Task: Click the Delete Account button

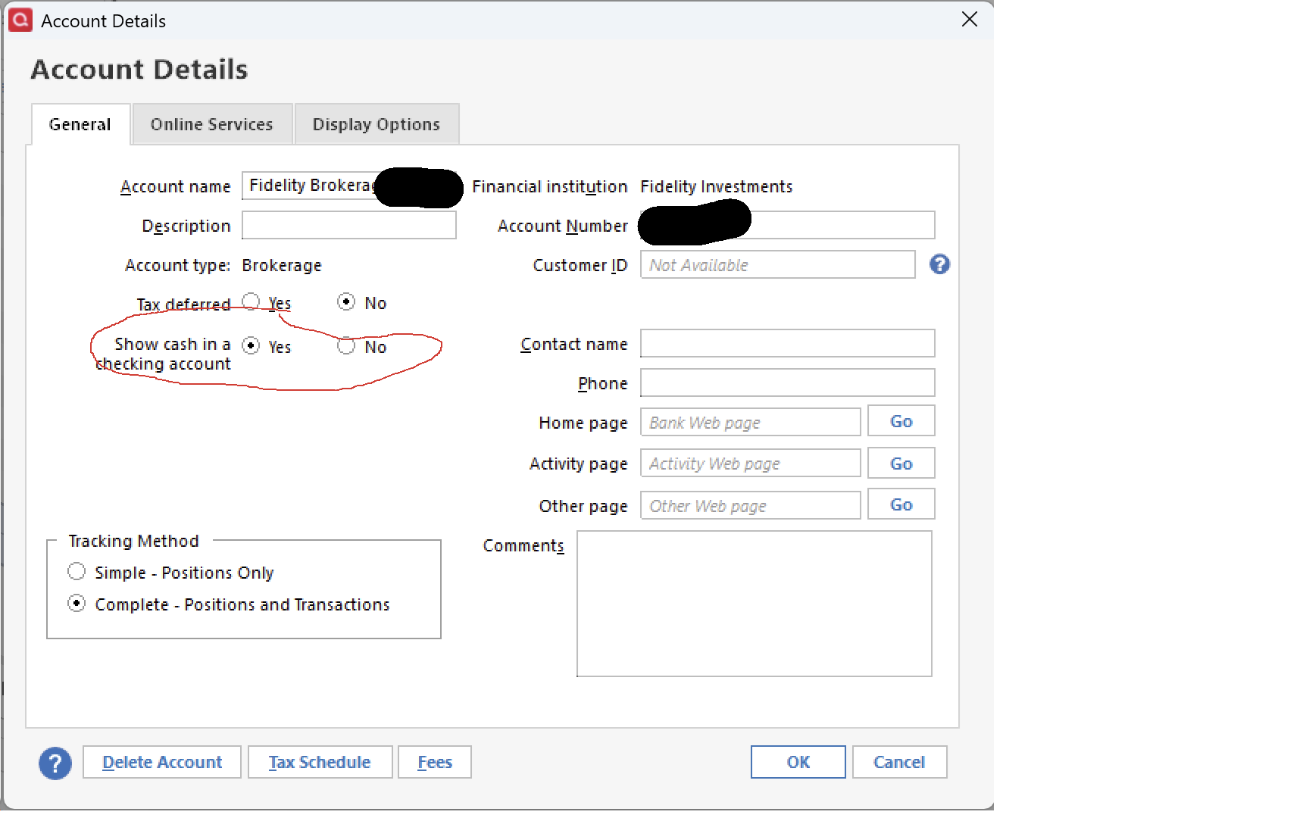Action: (x=162, y=762)
